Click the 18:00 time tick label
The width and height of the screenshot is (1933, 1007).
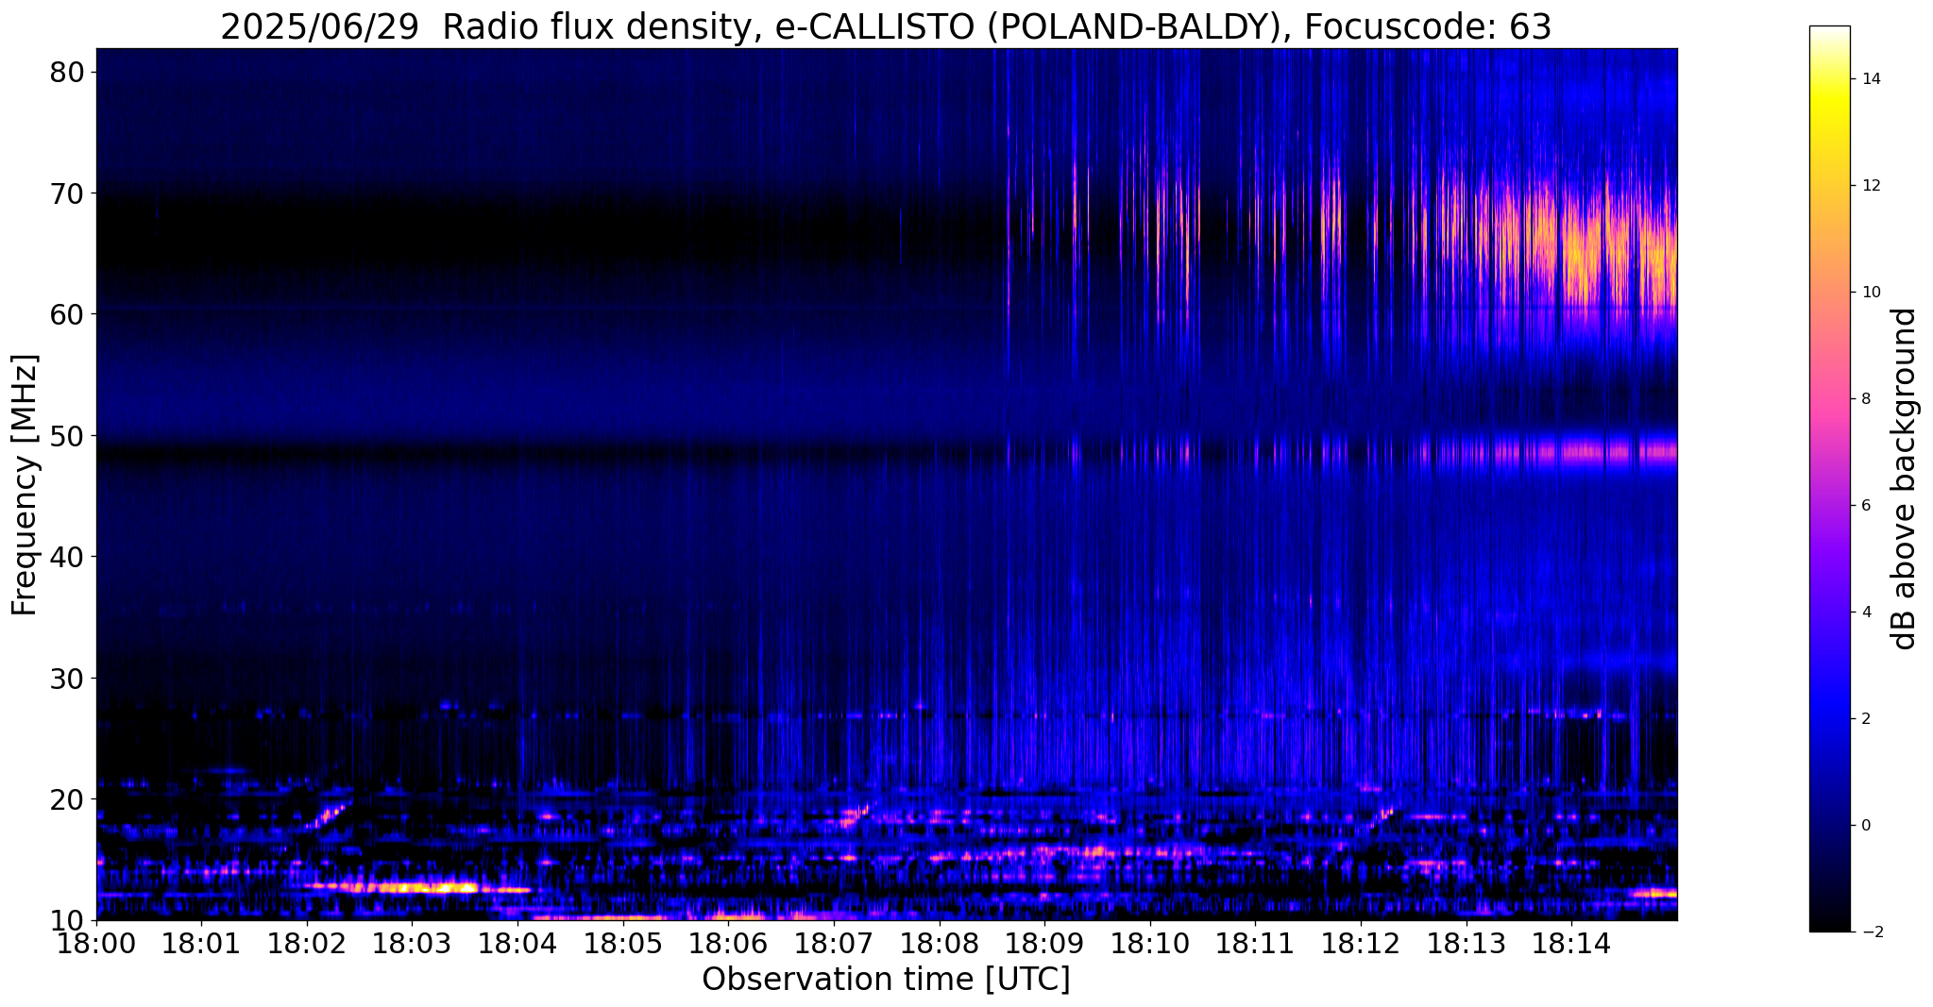(96, 943)
